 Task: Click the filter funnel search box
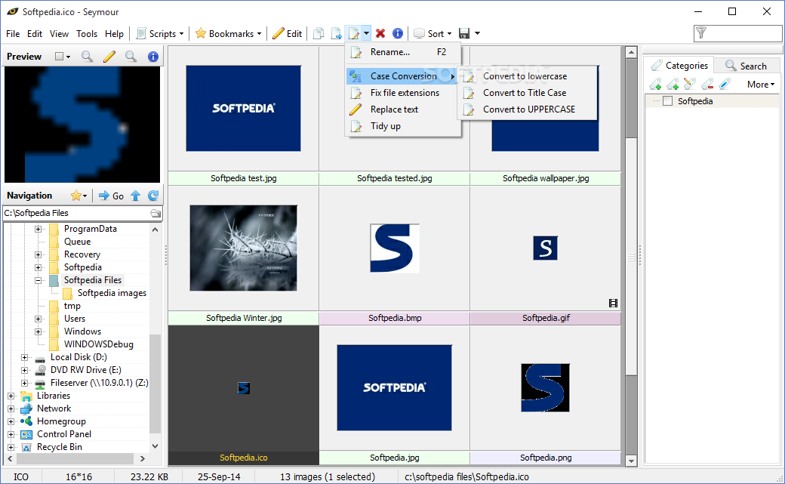coord(737,33)
